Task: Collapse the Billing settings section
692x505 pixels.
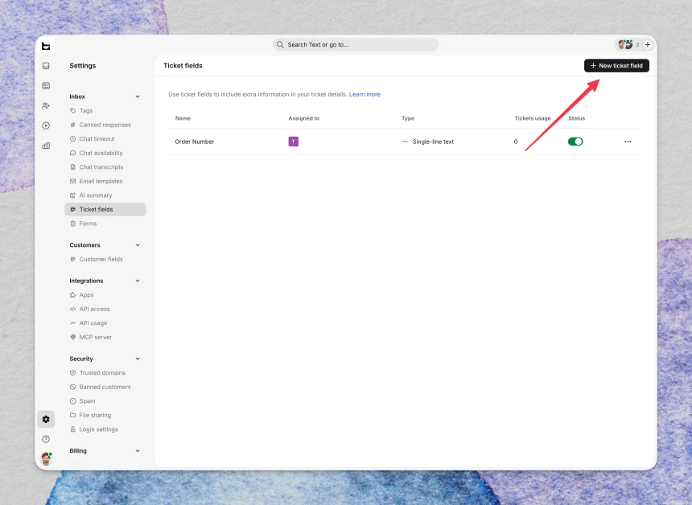Action: pyautogui.click(x=138, y=451)
